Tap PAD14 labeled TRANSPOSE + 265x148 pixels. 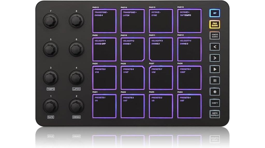[x=133, y=21]
